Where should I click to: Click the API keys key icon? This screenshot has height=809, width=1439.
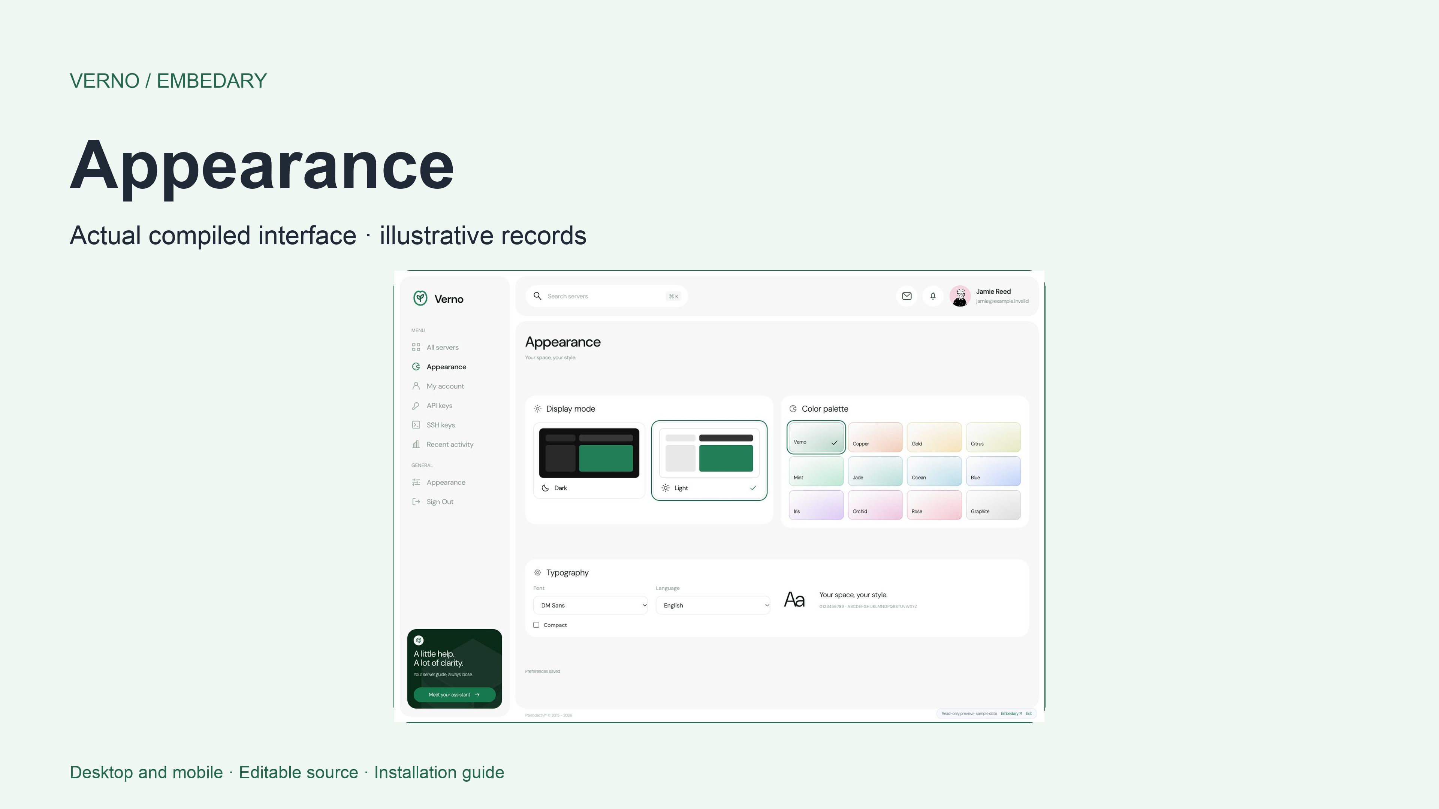point(416,405)
